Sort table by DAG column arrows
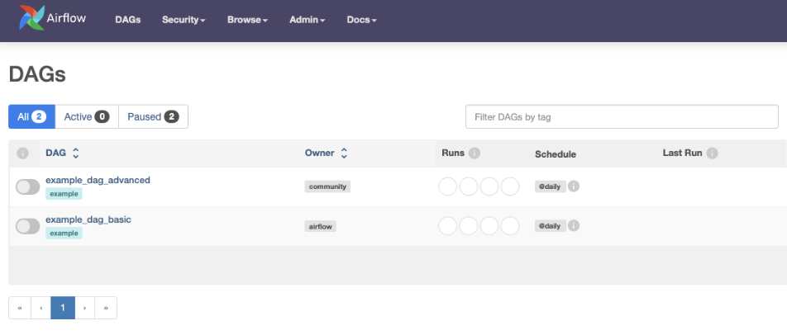787x335 pixels. pos(76,153)
